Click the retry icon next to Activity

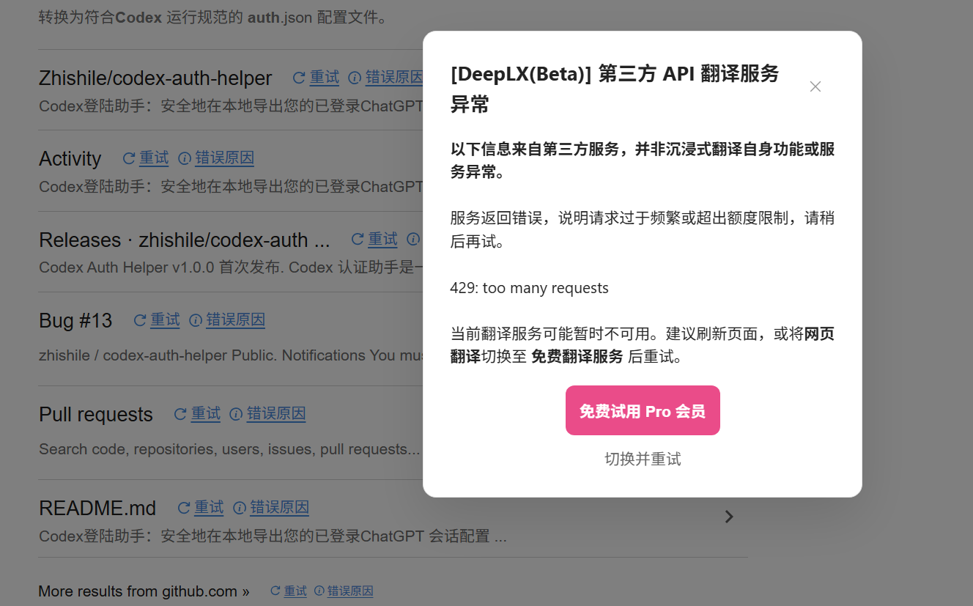(x=129, y=158)
